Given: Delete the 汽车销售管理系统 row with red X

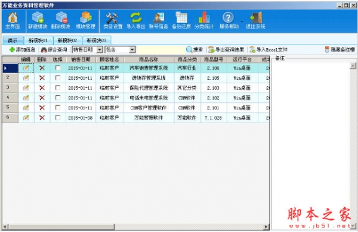Looking at the screenshot, I should click(x=42, y=68).
